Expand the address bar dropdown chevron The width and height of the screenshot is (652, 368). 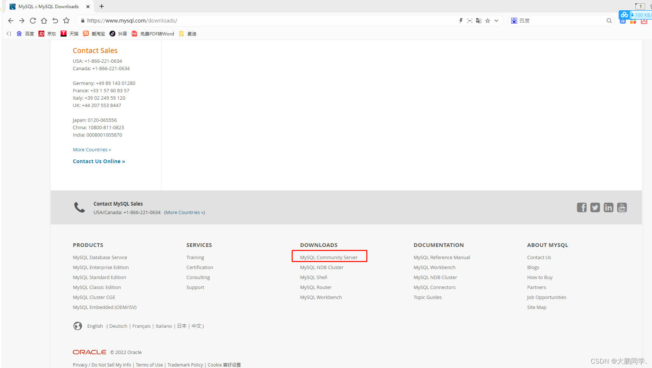pos(496,21)
